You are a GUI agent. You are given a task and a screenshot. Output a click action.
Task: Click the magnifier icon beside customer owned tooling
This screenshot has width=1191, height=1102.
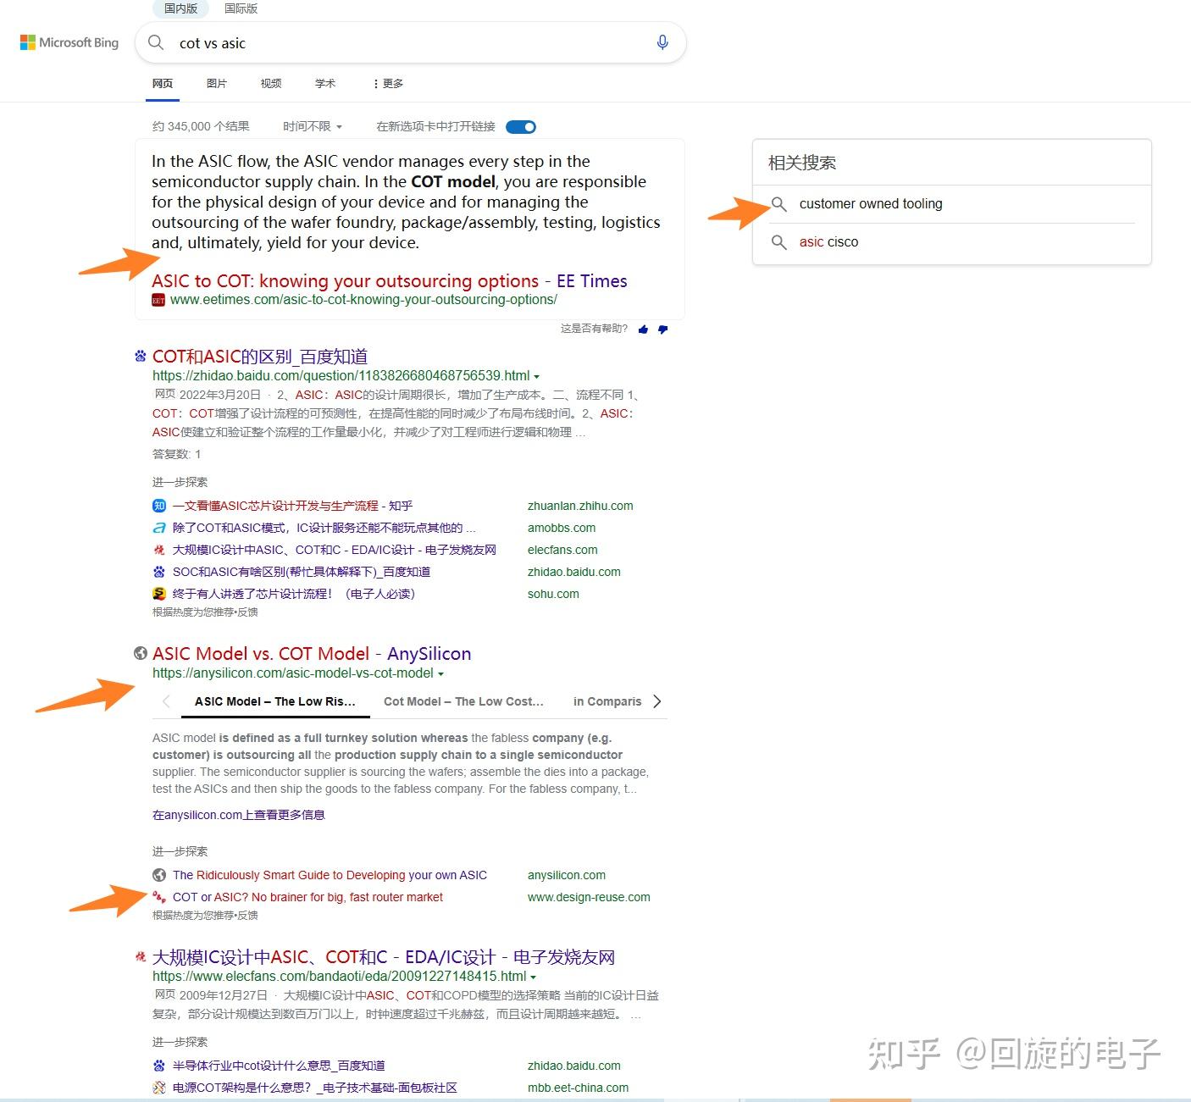[x=779, y=204]
